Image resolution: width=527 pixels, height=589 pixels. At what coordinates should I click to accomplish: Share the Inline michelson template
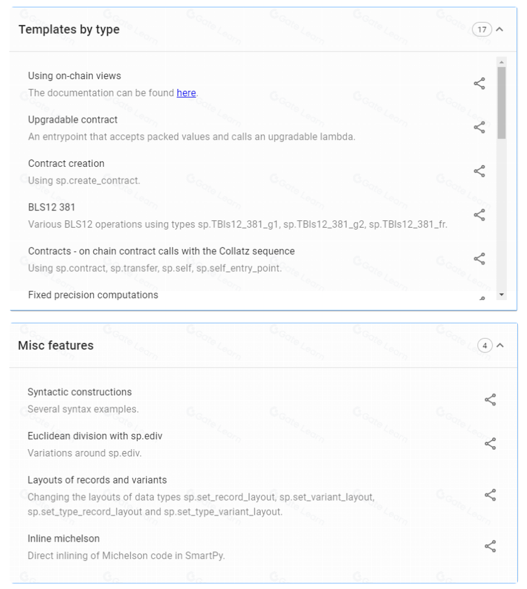490,546
